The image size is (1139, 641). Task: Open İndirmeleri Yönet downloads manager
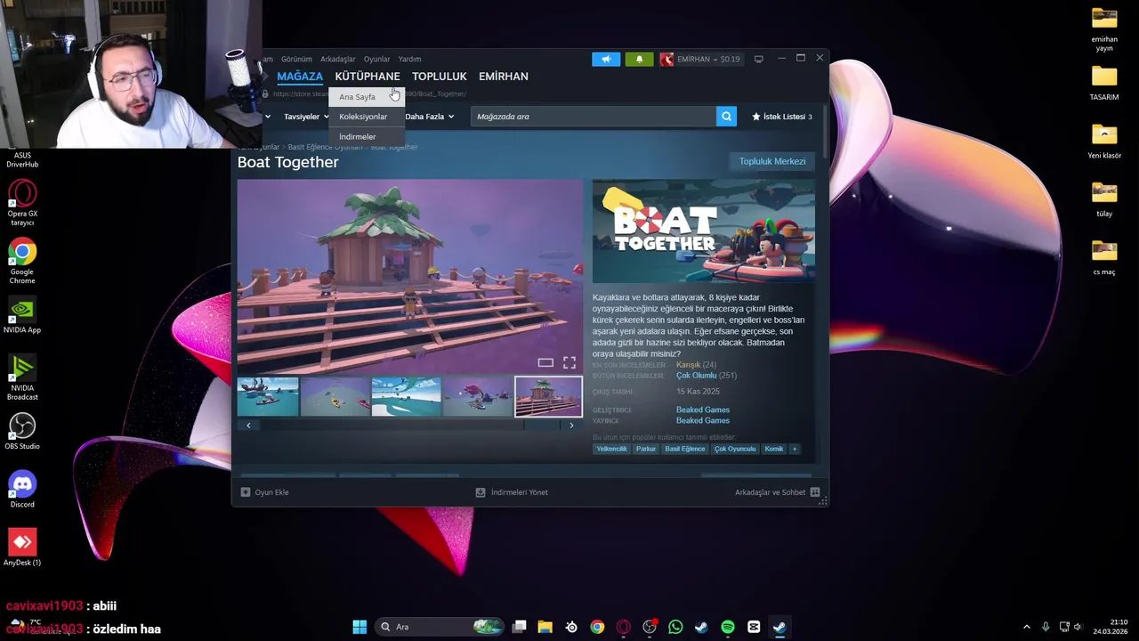pos(512,492)
